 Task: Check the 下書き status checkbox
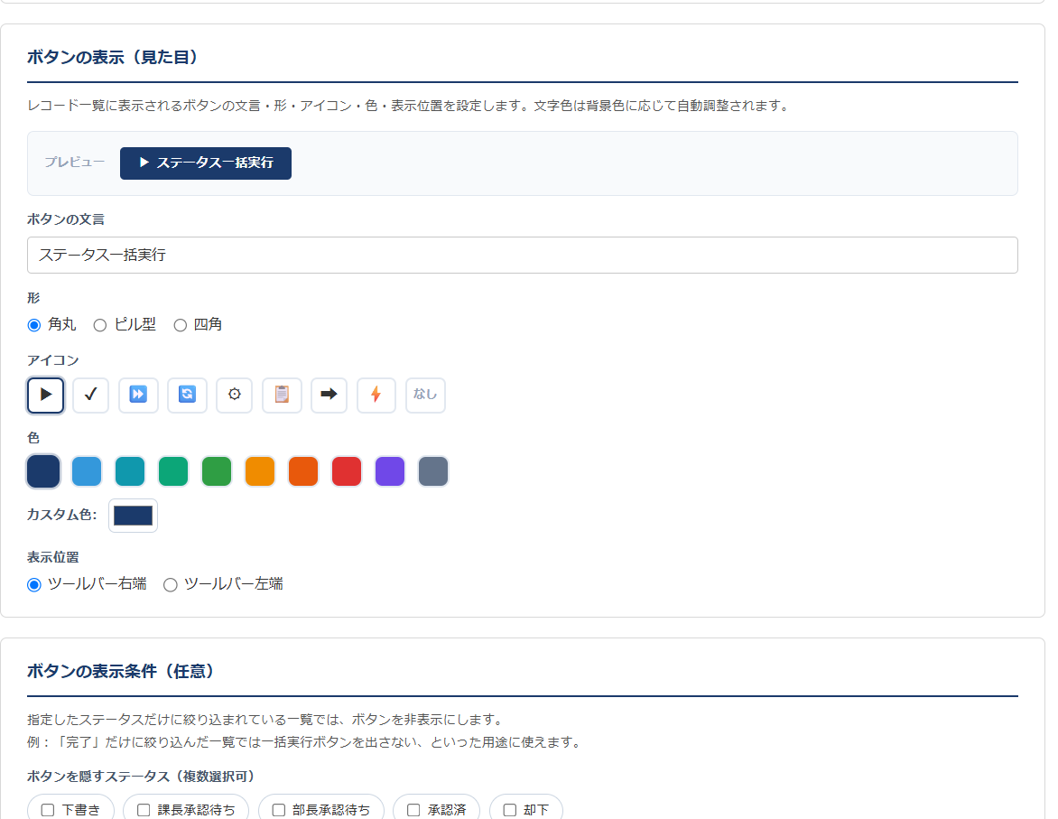point(47,810)
